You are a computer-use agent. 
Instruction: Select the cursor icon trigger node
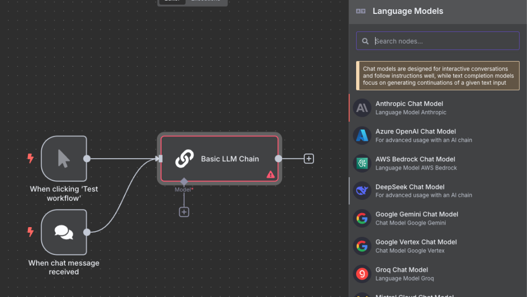pos(64,159)
